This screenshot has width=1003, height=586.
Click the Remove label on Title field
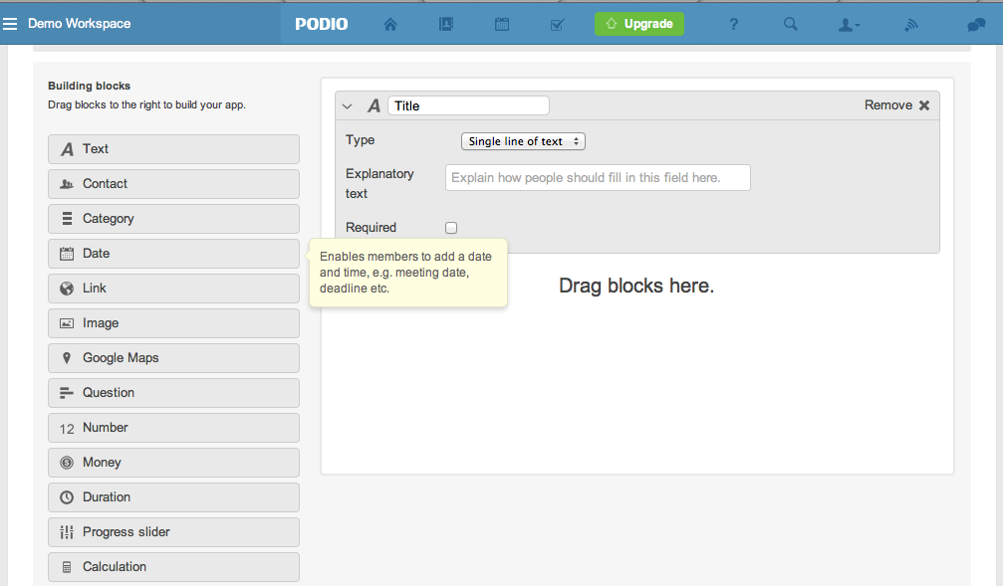pyautogui.click(x=887, y=105)
